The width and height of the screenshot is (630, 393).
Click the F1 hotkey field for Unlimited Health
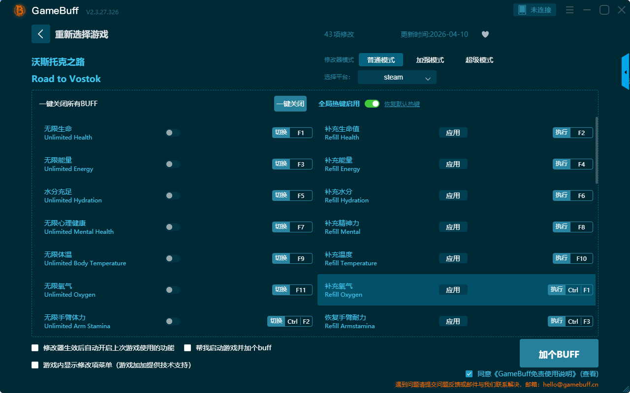point(301,133)
